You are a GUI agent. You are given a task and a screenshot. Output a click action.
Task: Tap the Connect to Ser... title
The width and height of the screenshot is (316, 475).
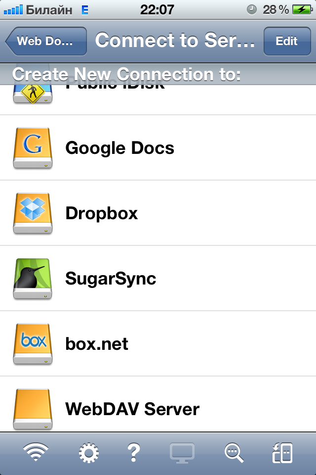click(175, 40)
